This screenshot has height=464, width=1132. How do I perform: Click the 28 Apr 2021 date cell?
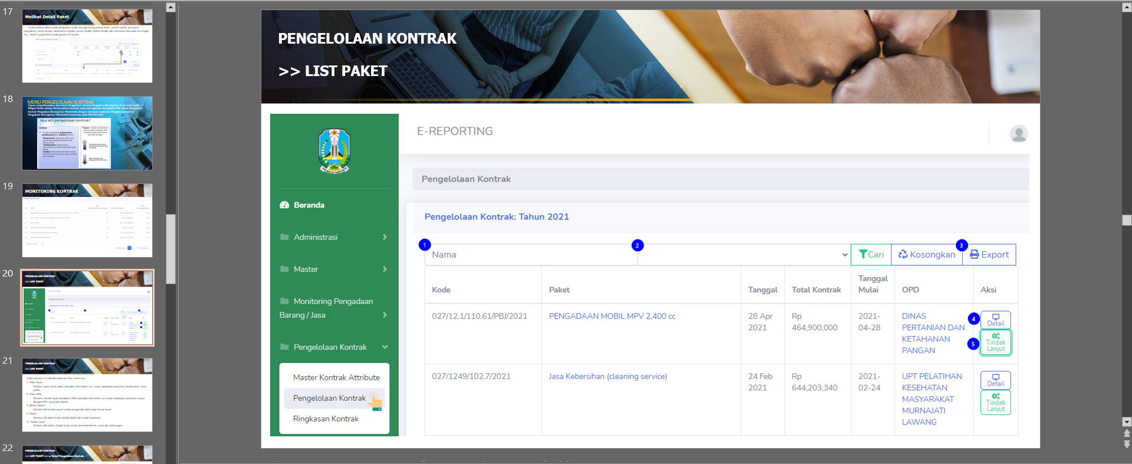pyautogui.click(x=760, y=322)
